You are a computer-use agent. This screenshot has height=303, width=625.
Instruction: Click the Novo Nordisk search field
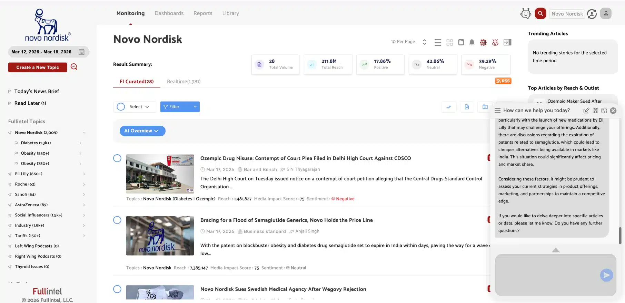567,14
